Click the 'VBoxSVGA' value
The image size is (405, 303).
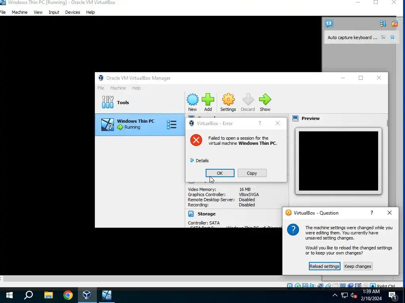click(249, 195)
